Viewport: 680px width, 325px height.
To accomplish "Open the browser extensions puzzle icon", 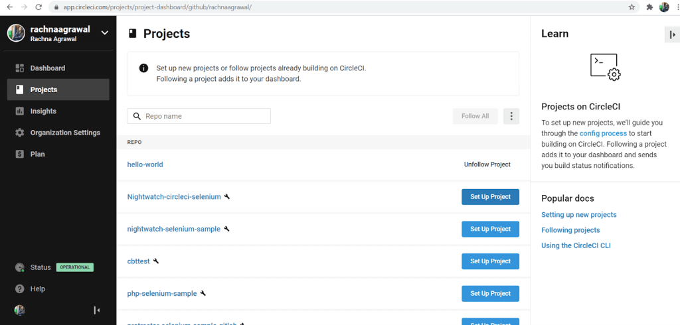I will tap(649, 7).
